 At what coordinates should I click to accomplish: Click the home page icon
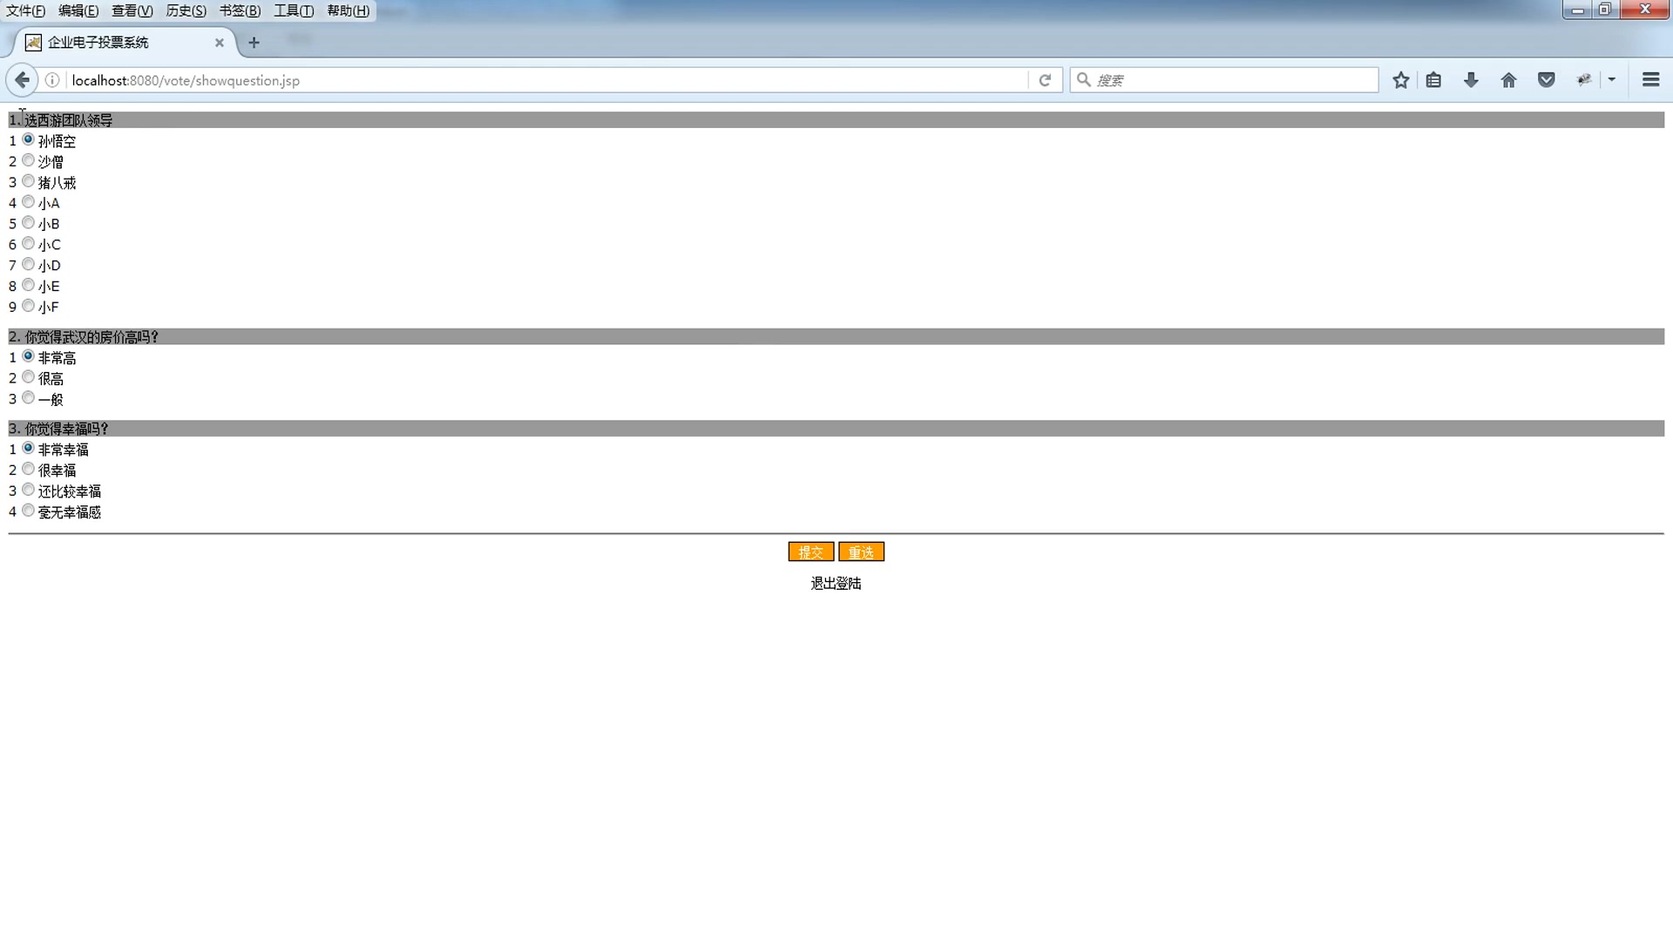1508,79
